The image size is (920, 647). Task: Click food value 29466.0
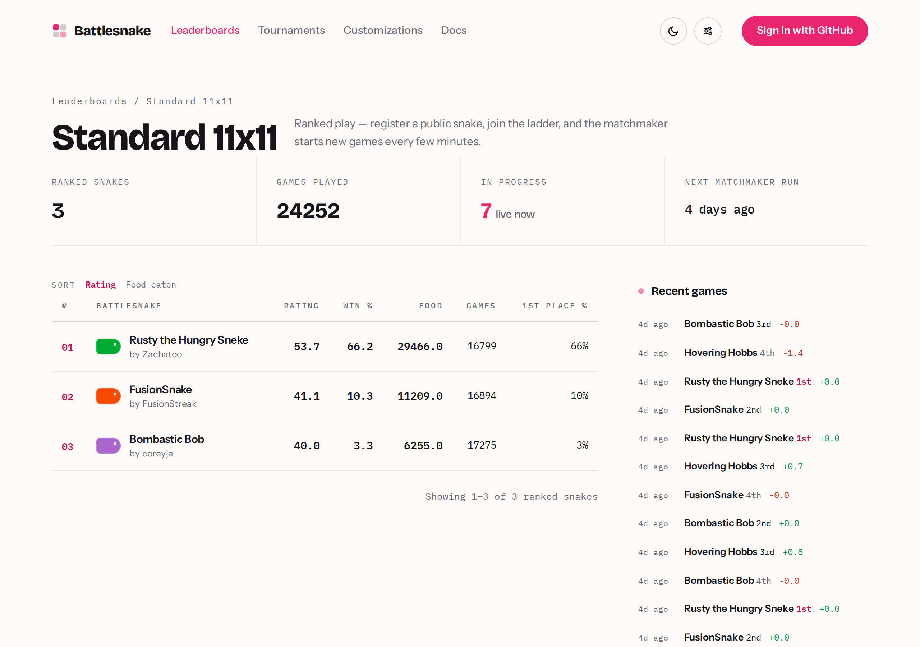[420, 347]
